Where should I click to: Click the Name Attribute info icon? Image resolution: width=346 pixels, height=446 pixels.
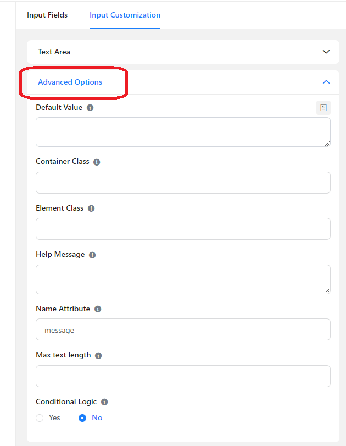click(x=98, y=309)
